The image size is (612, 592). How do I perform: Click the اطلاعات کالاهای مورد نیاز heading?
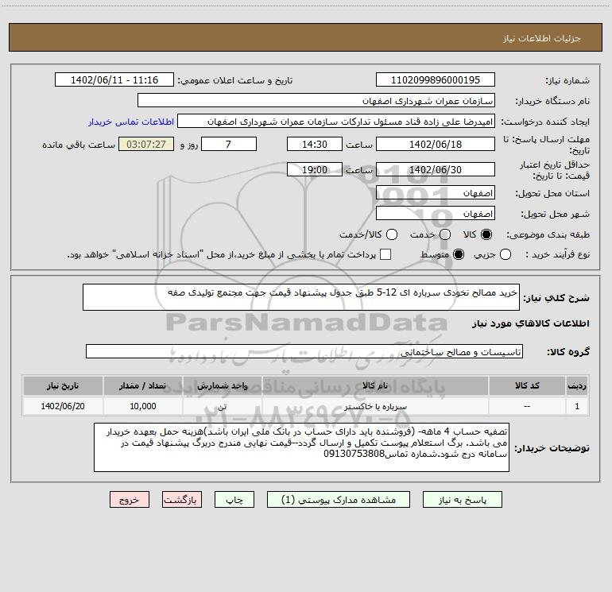(531, 323)
